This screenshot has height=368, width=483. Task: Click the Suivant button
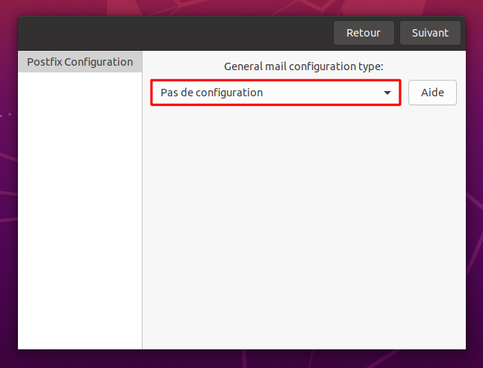point(430,33)
